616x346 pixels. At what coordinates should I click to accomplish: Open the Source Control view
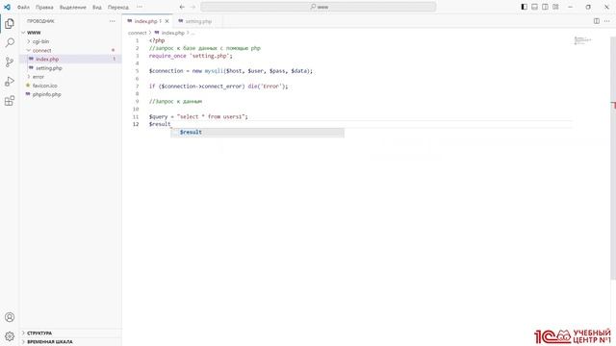[10, 62]
